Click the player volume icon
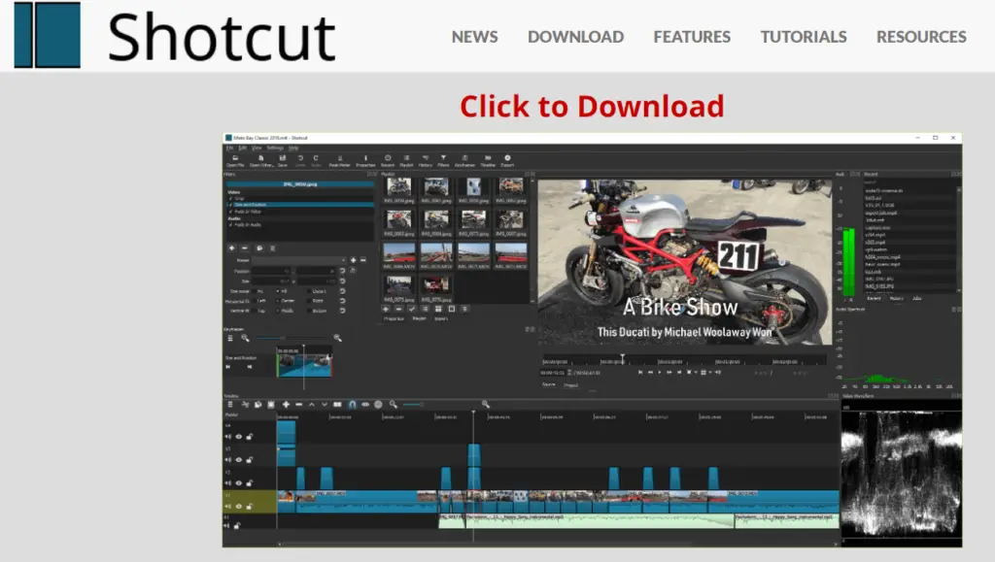The height and width of the screenshot is (562, 995). pos(718,373)
